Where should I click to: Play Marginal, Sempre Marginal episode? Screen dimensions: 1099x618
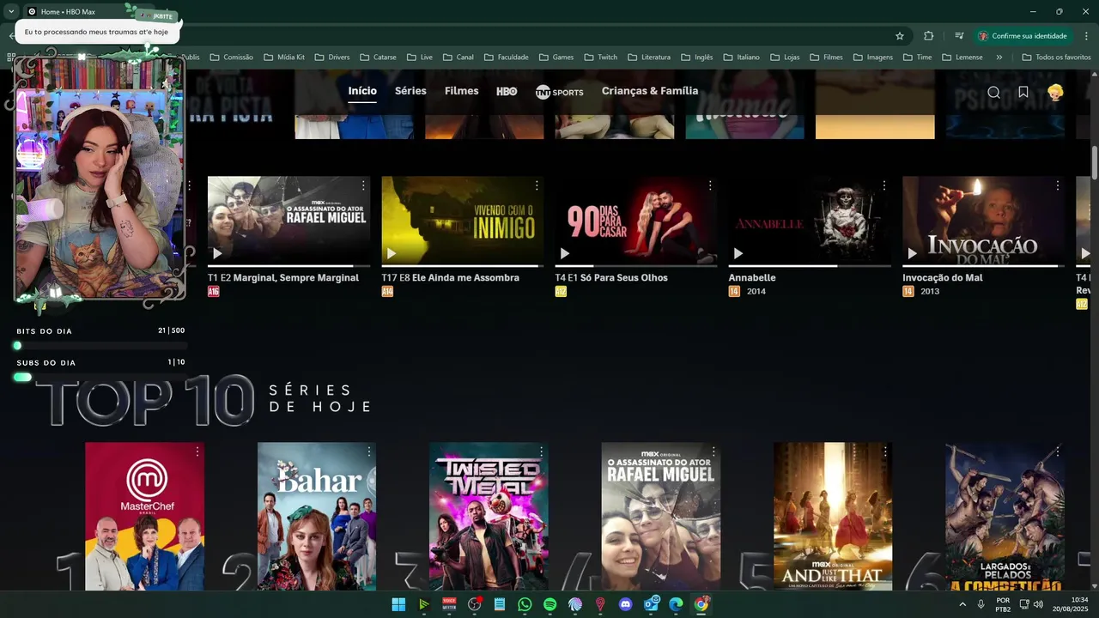click(217, 253)
